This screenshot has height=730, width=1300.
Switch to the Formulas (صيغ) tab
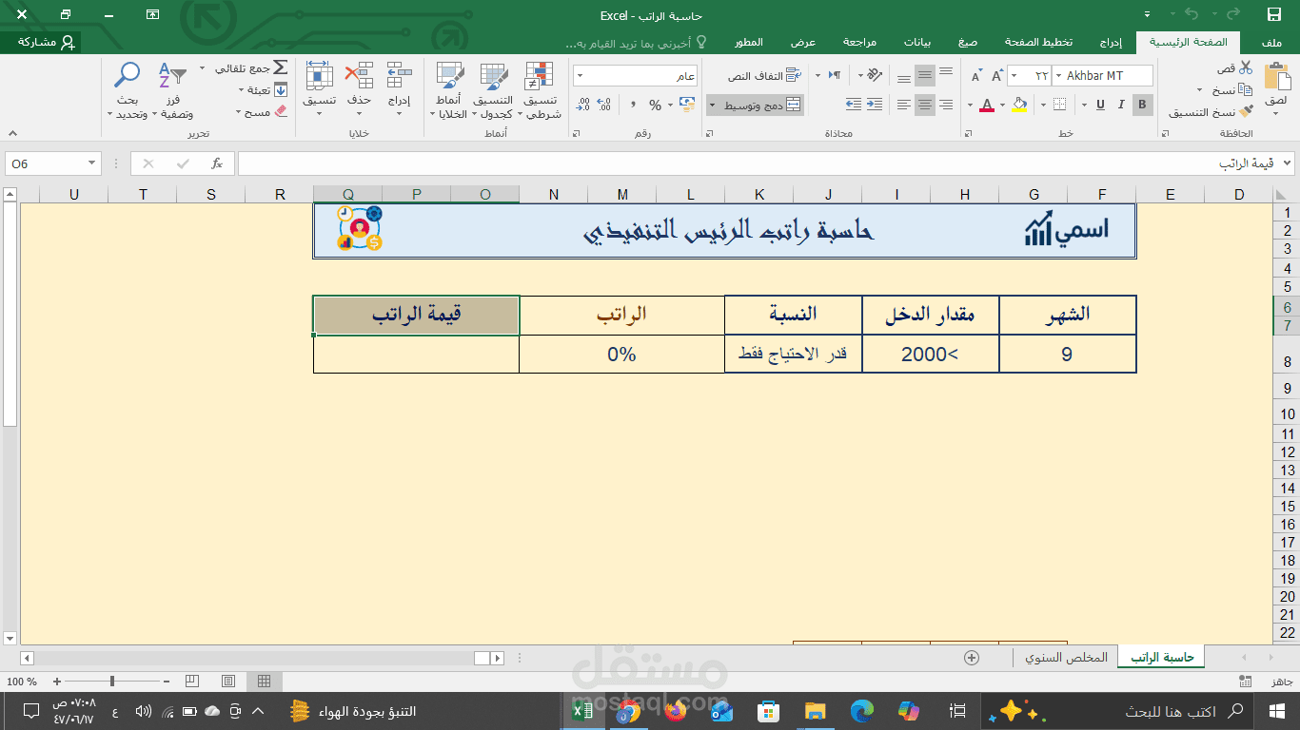pyautogui.click(x=967, y=43)
